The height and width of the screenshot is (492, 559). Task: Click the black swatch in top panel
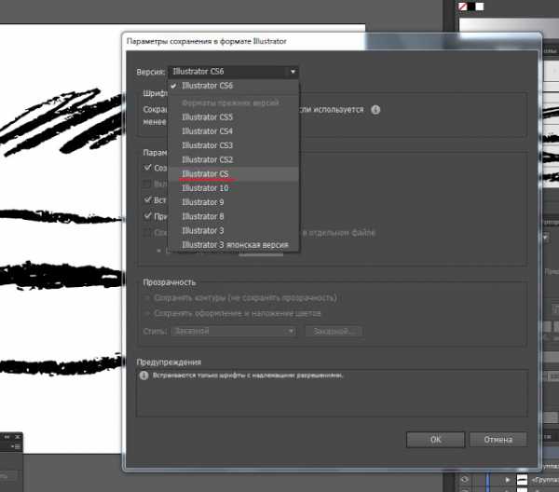471,7
